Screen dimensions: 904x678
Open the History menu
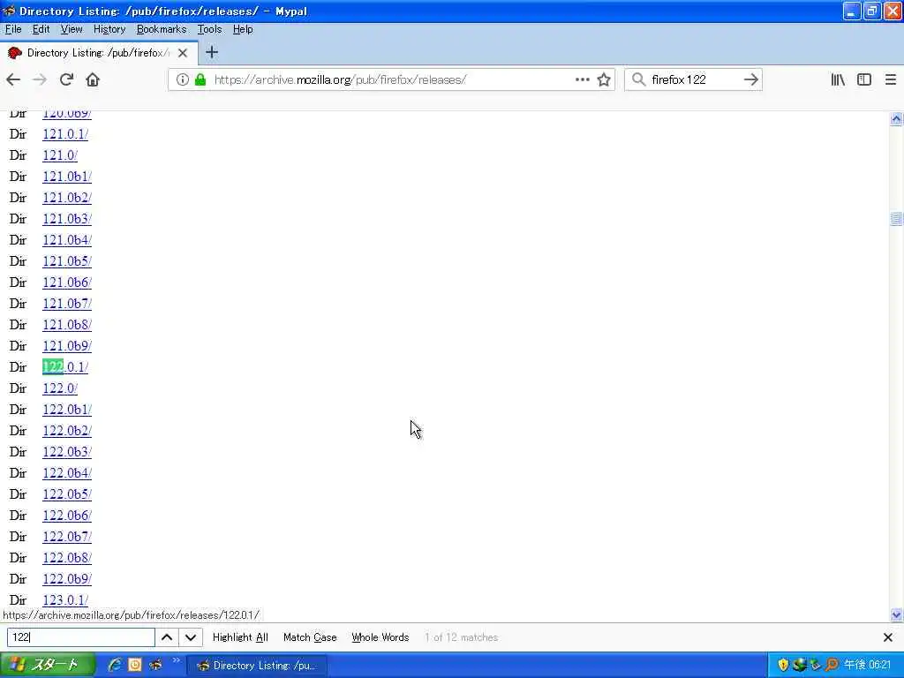[x=109, y=29]
